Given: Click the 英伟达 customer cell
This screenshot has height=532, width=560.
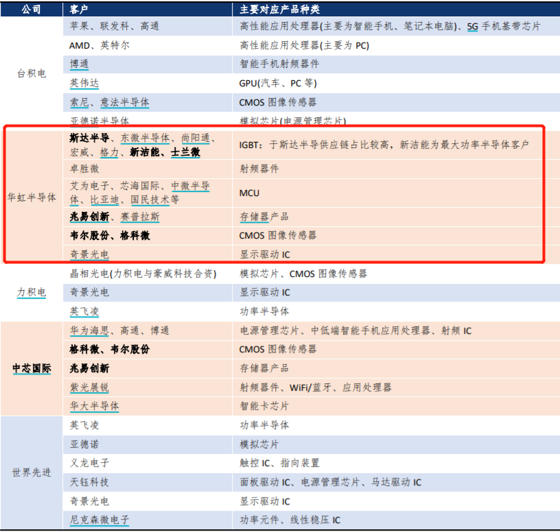Looking at the screenshot, I should (x=148, y=83).
